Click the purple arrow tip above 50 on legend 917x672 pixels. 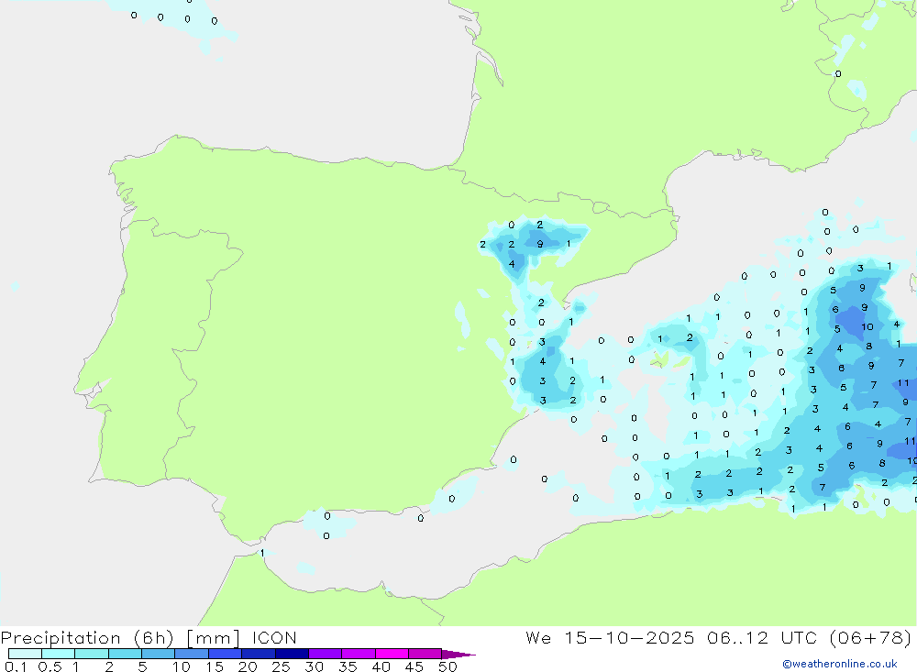[458, 654]
